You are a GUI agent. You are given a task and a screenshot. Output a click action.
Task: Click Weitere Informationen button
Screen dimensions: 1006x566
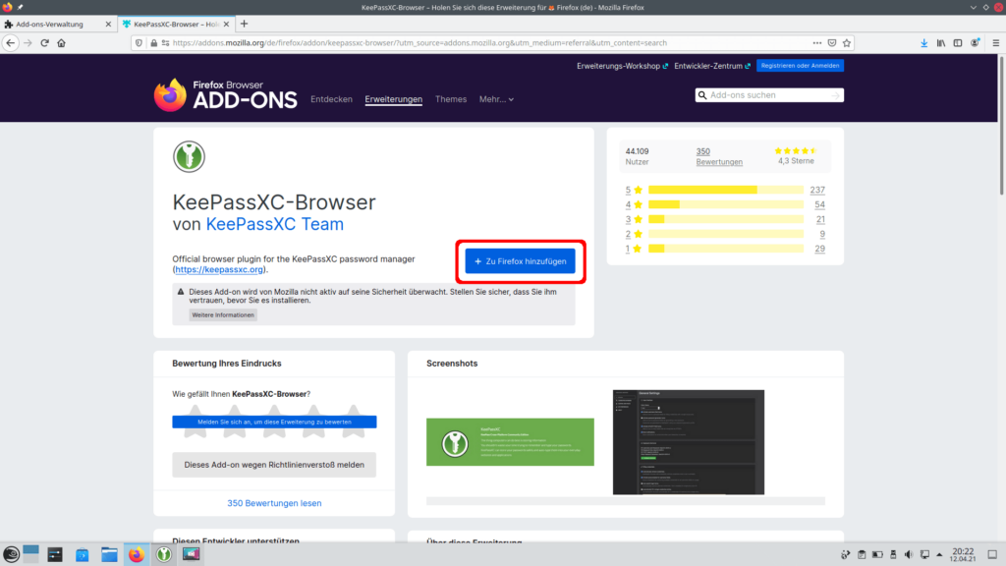coord(223,315)
